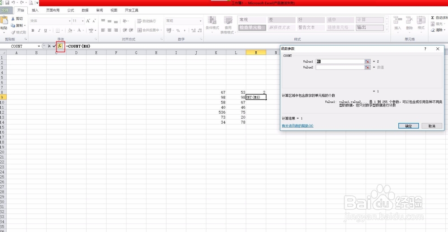Confirm formula entry with checkmark icon

pos(54,46)
